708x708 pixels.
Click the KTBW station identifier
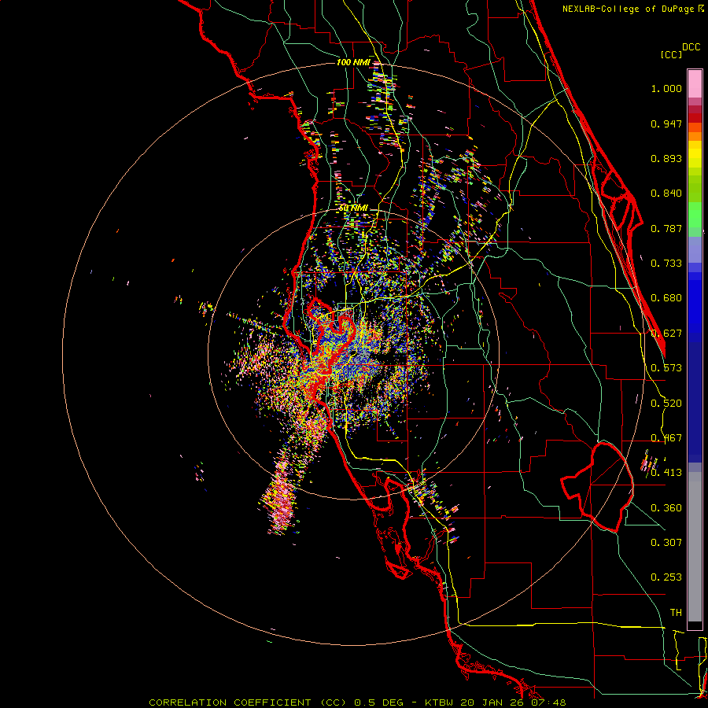pyautogui.click(x=440, y=702)
